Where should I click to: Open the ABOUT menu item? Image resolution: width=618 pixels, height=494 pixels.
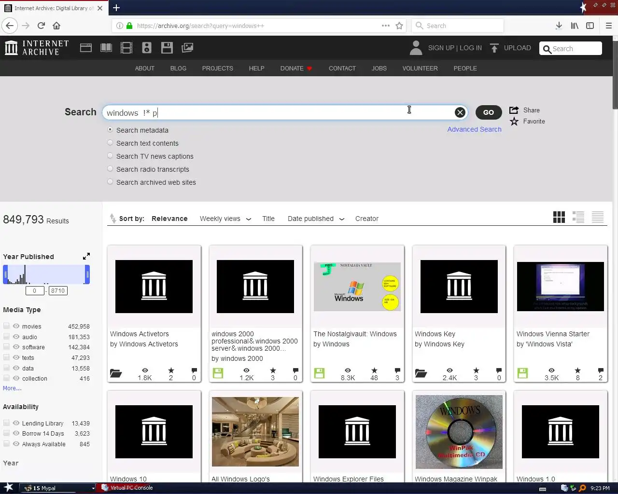(x=145, y=69)
